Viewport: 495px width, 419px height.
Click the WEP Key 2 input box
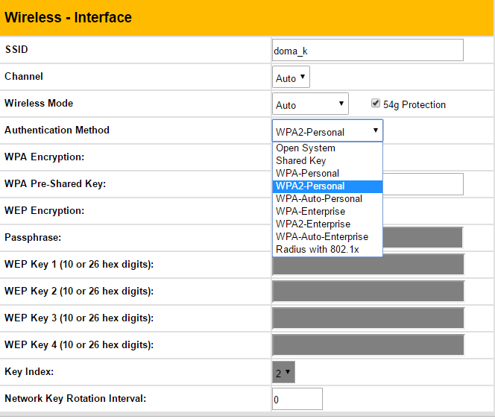point(368,292)
